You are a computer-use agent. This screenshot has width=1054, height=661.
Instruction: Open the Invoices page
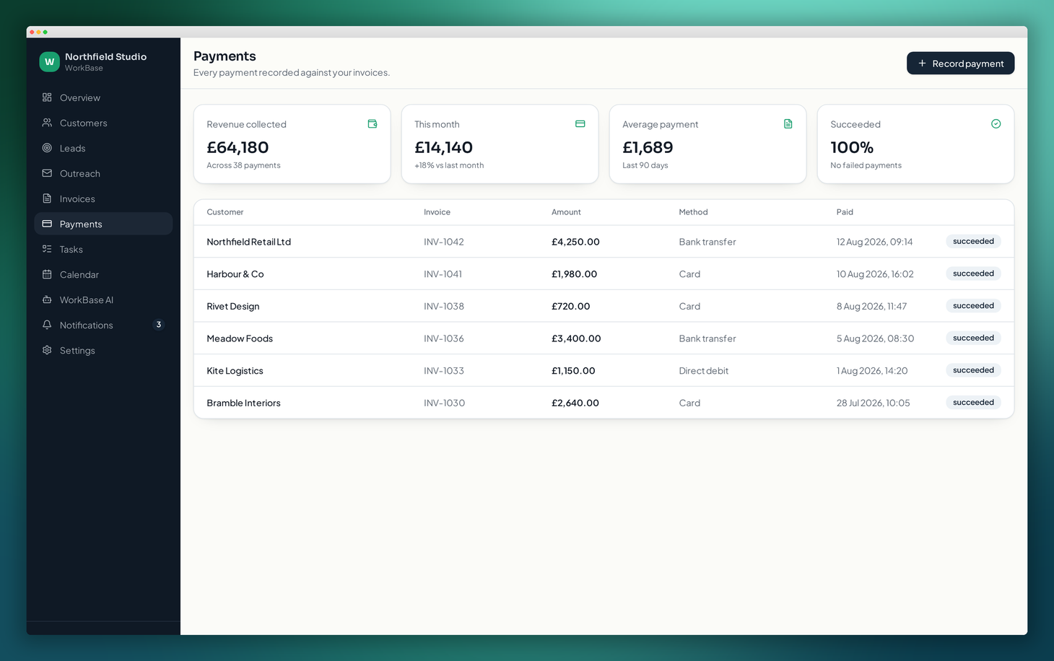tap(103, 198)
